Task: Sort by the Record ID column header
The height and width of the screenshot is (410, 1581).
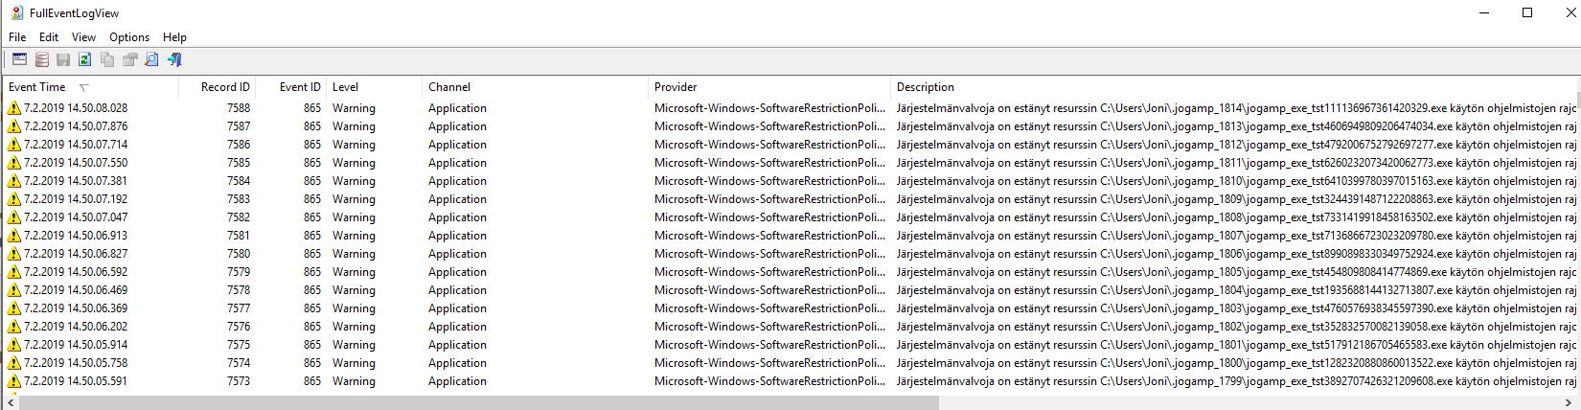Action: 224,87
